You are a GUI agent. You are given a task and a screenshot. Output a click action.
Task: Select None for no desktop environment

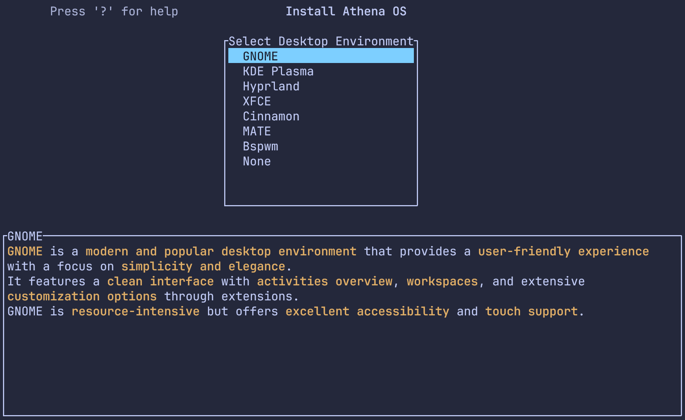click(256, 161)
